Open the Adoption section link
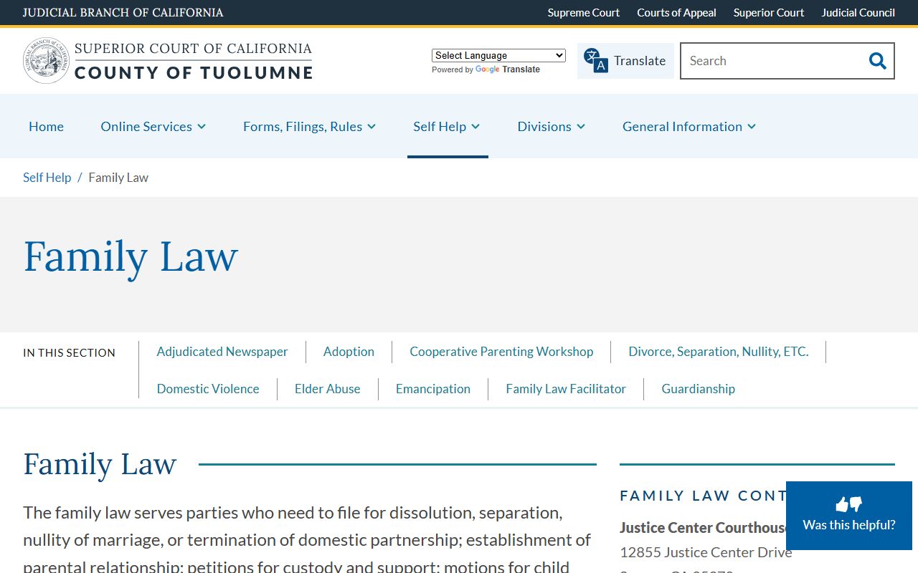Screen dimensions: 918x573 point(349,352)
